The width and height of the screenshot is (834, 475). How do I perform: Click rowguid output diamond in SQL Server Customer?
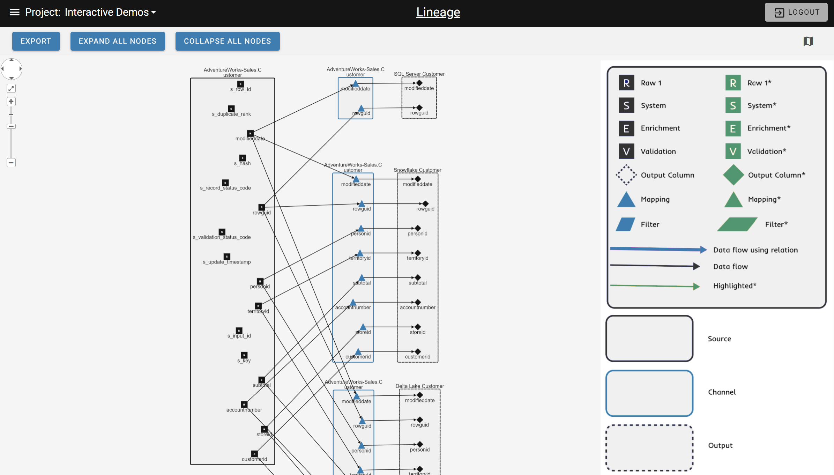pos(419,108)
